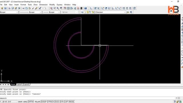Screen dimensions: 183x103
Task: Open the Layer Properties Manager icon
Action: 82,12
